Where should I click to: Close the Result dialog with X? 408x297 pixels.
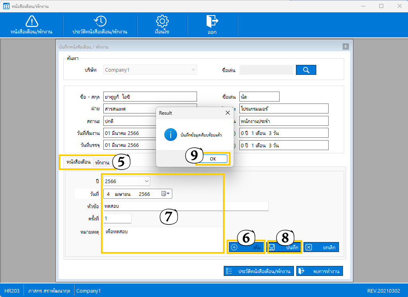[228, 113]
